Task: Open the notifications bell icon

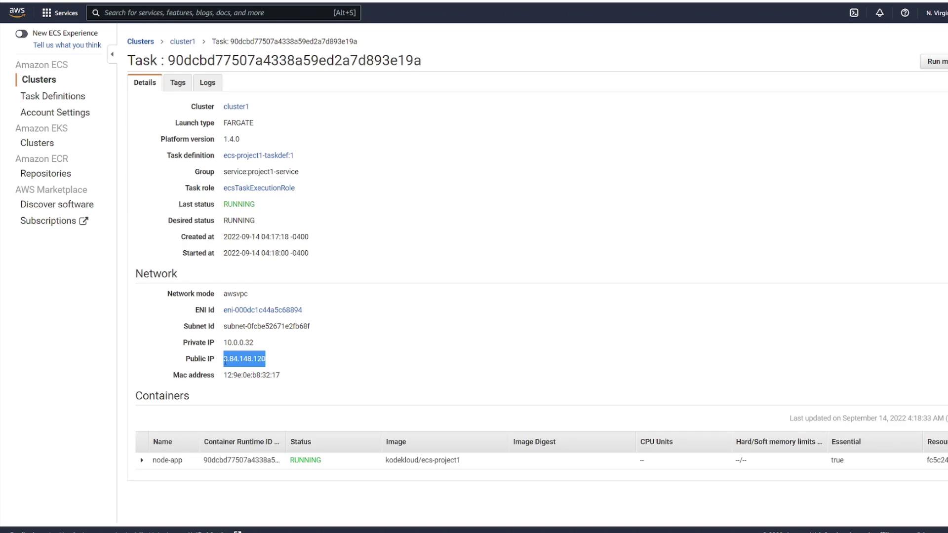Action: pos(879,13)
